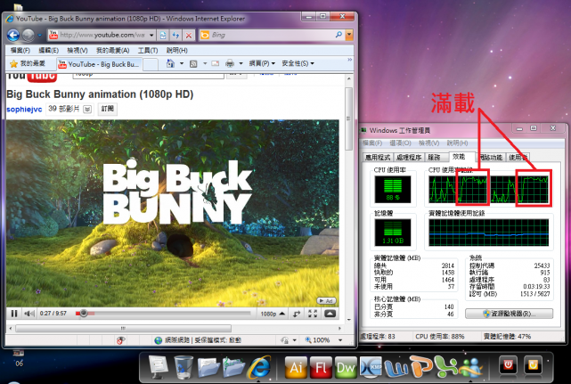Toggle the video size expand icon
This screenshot has width=571, height=384.
pyautogui.click(x=297, y=314)
